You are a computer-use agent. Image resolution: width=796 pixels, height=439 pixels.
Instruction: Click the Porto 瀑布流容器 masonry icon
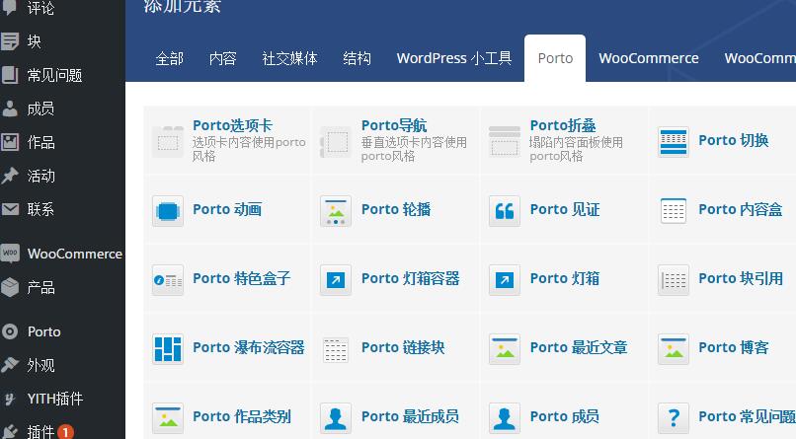coord(168,349)
